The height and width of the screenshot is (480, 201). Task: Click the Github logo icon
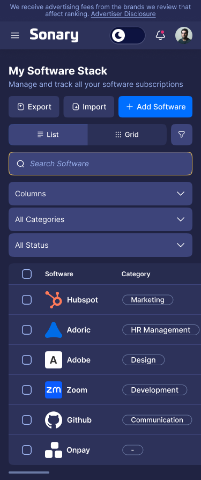[x=54, y=420]
